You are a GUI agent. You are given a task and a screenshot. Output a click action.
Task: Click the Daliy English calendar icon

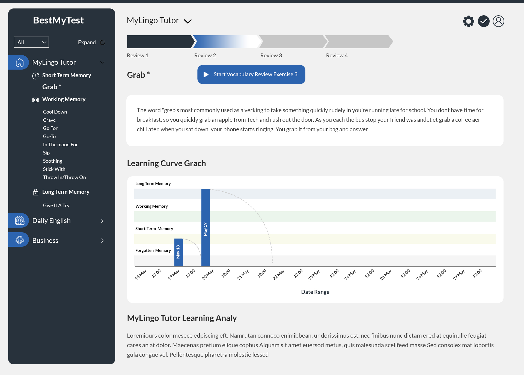coord(20,221)
